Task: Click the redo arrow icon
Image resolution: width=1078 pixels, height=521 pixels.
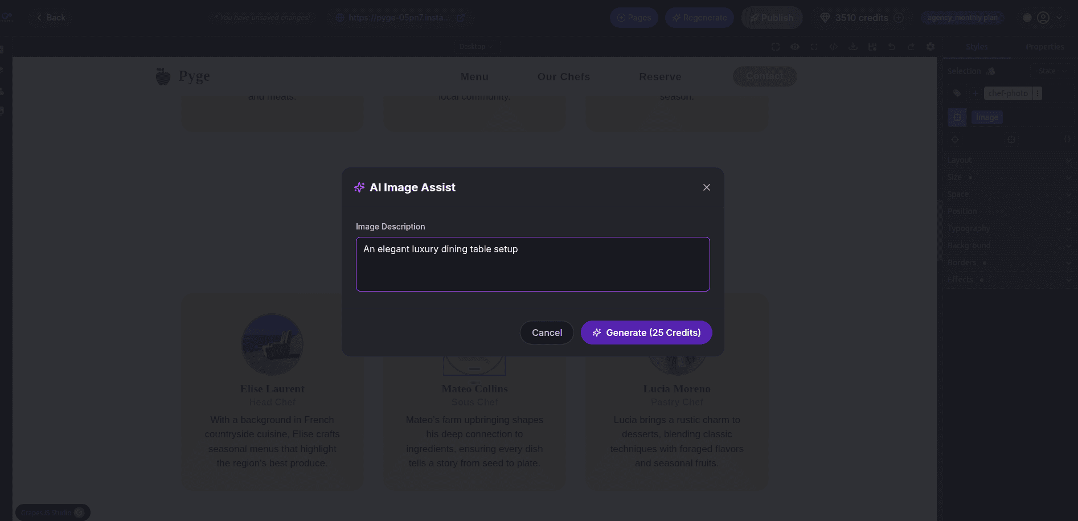Action: [x=911, y=47]
